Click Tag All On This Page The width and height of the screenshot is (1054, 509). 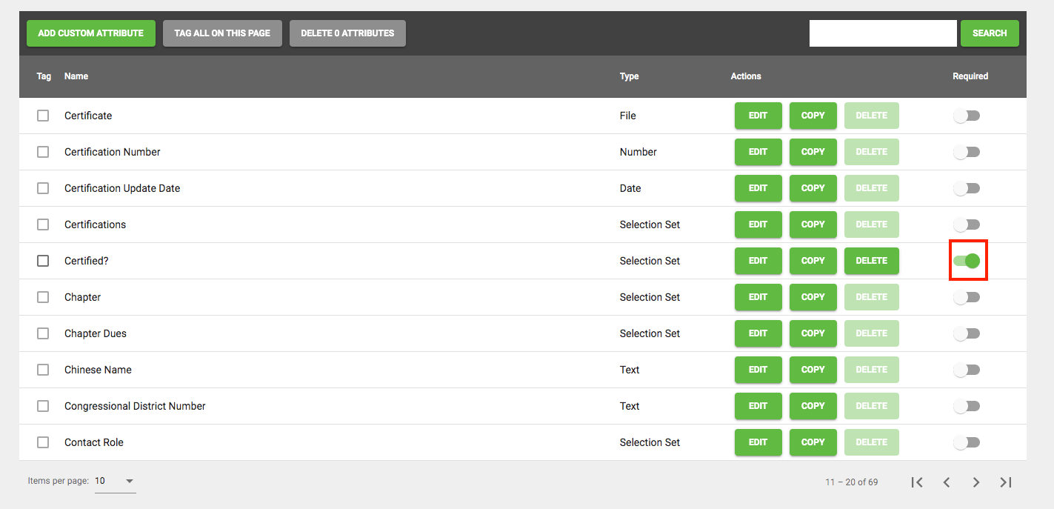point(222,33)
